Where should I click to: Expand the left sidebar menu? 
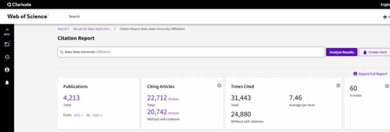7,30
